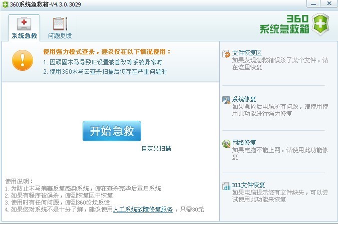This screenshot has height=225, width=338.
Task: Click the 只需30元 price text
Action: click(x=192, y=210)
